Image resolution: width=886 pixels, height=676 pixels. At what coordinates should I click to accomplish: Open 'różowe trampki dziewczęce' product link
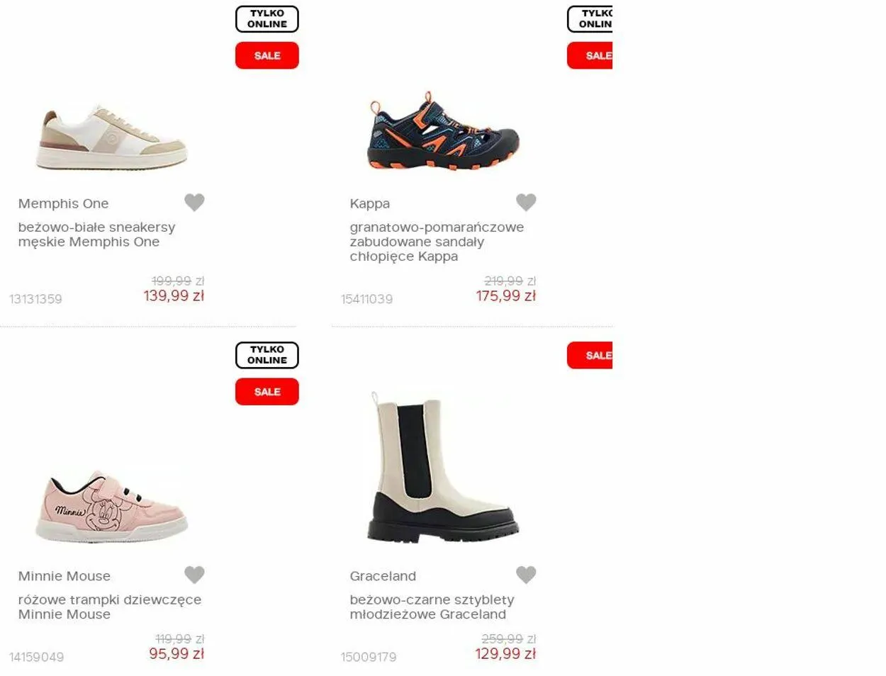[110, 607]
